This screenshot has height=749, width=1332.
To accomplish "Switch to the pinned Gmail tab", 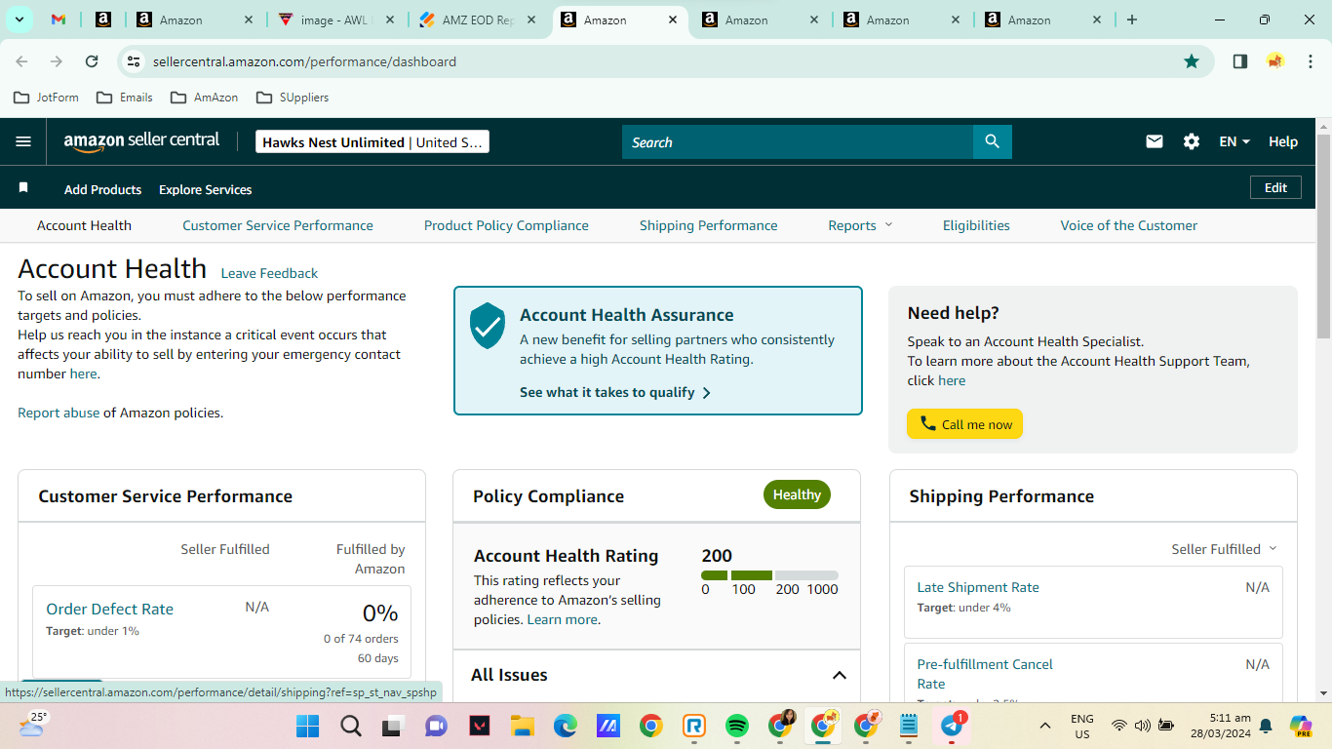I will click(x=59, y=20).
